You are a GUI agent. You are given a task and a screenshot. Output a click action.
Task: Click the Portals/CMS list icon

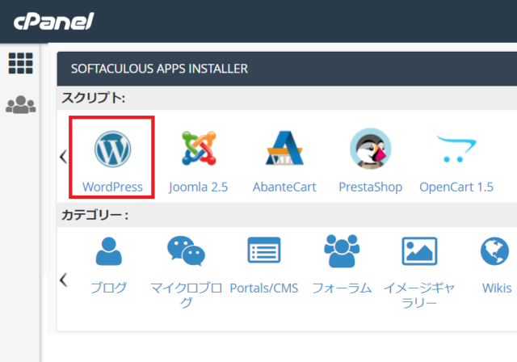pyautogui.click(x=264, y=250)
